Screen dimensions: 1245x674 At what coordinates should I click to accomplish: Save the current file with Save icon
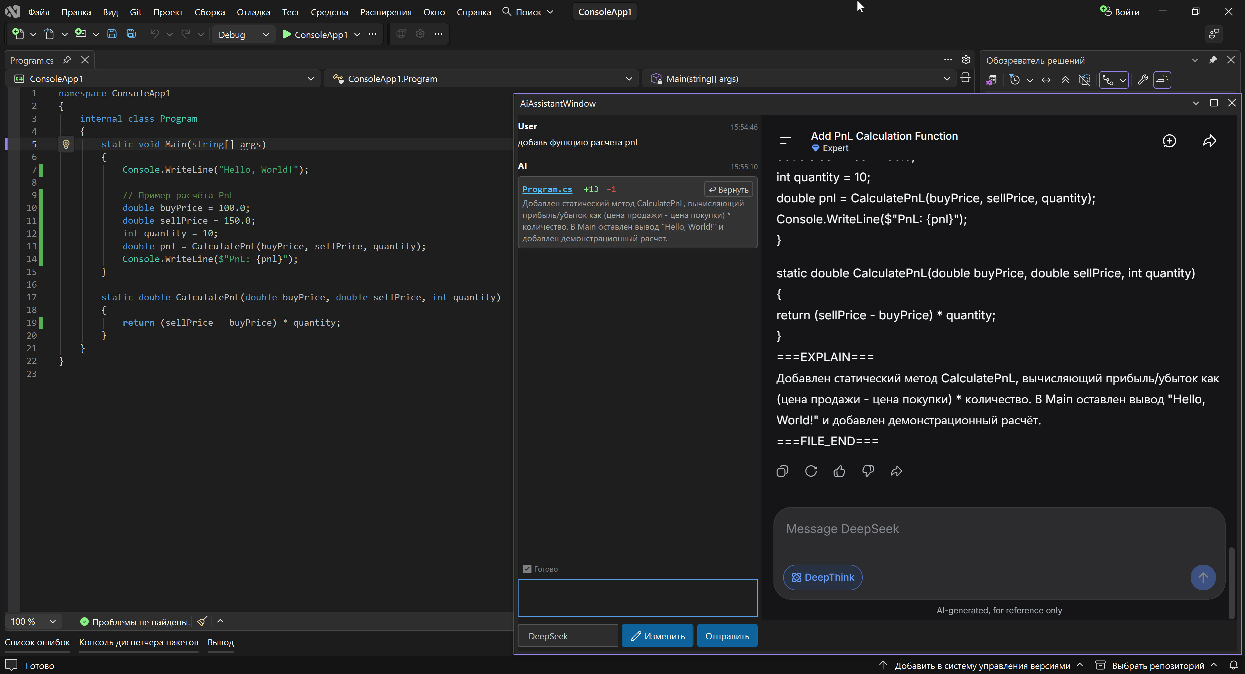click(112, 34)
